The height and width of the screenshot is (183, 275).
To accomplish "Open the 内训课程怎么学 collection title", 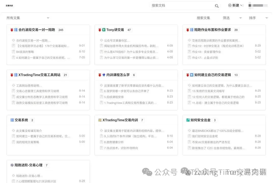I will tap(118, 75).
